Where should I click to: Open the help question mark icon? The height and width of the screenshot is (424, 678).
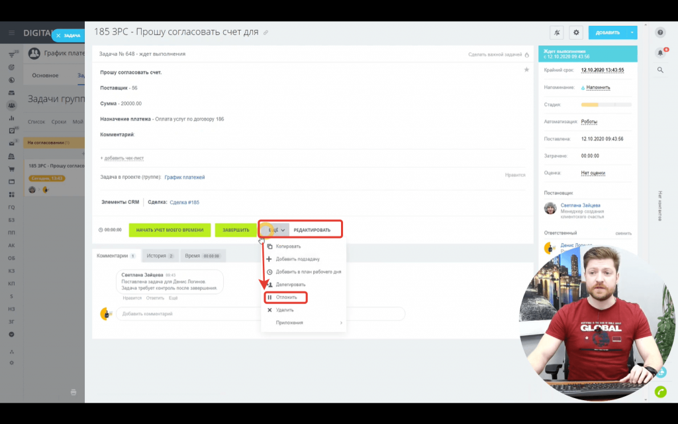[x=660, y=32]
